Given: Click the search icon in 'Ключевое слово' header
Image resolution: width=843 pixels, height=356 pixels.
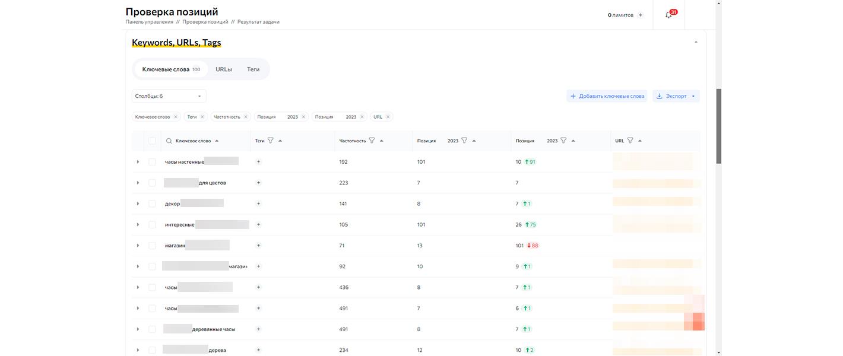Looking at the screenshot, I should 169,141.
